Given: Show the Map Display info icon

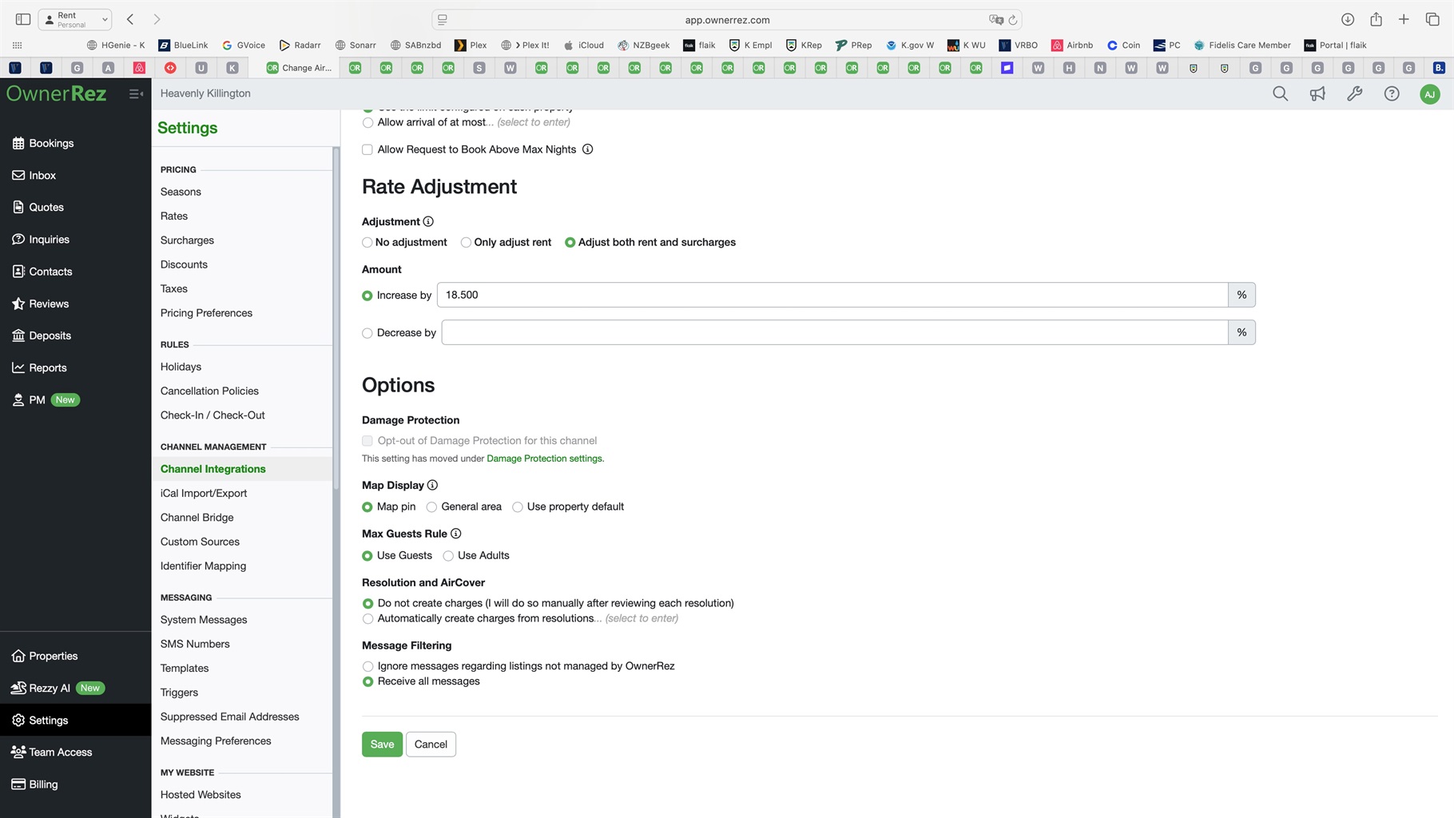Looking at the screenshot, I should click(432, 486).
